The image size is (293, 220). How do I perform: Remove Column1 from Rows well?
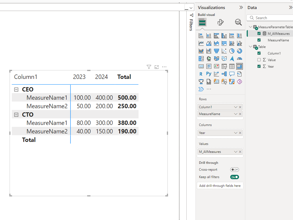tap(240, 107)
